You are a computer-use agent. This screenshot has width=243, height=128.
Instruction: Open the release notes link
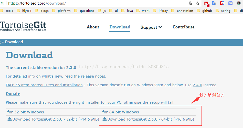pyautogui.click(x=93, y=76)
